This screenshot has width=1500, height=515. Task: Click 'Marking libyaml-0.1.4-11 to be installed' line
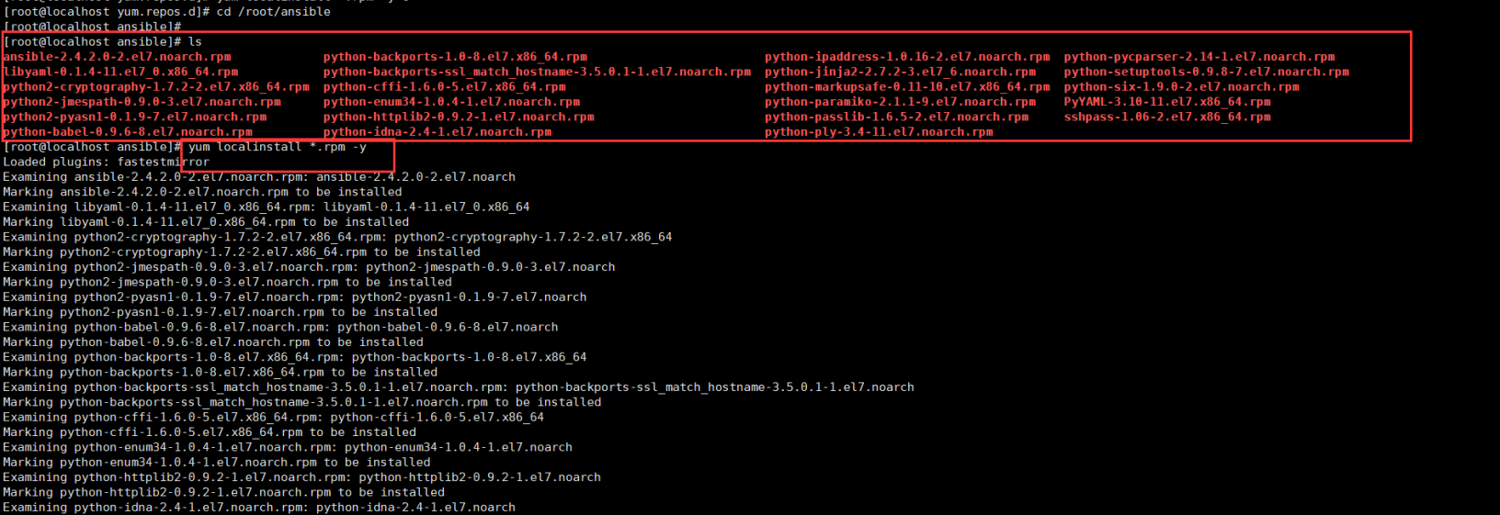[206, 222]
